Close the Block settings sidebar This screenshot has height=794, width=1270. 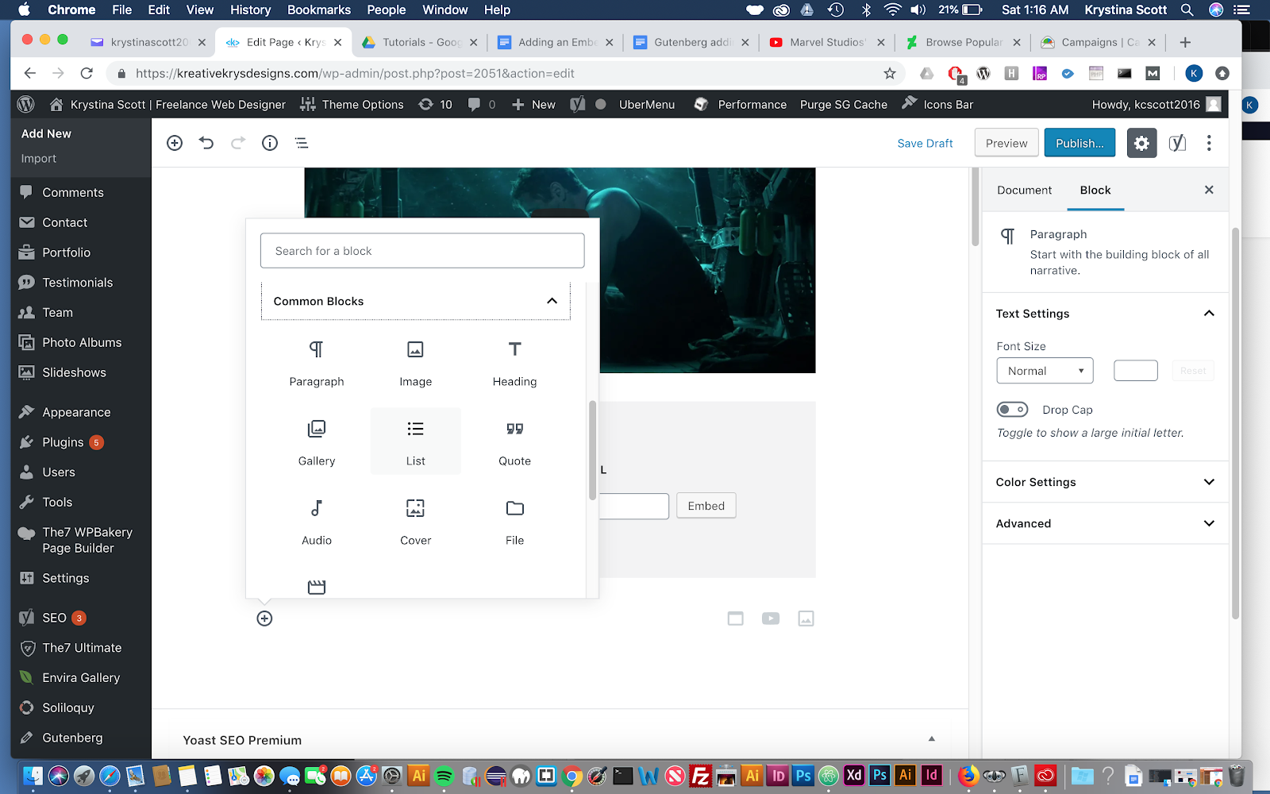(1209, 190)
